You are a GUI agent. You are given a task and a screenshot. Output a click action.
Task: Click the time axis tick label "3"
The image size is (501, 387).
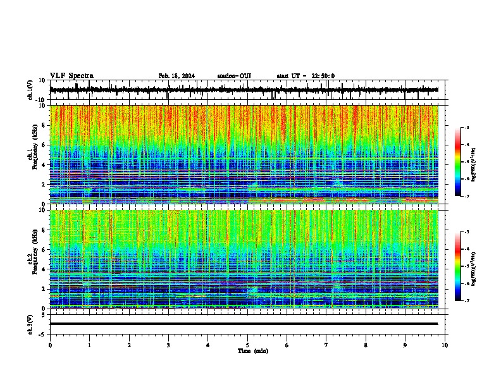tap(168, 345)
